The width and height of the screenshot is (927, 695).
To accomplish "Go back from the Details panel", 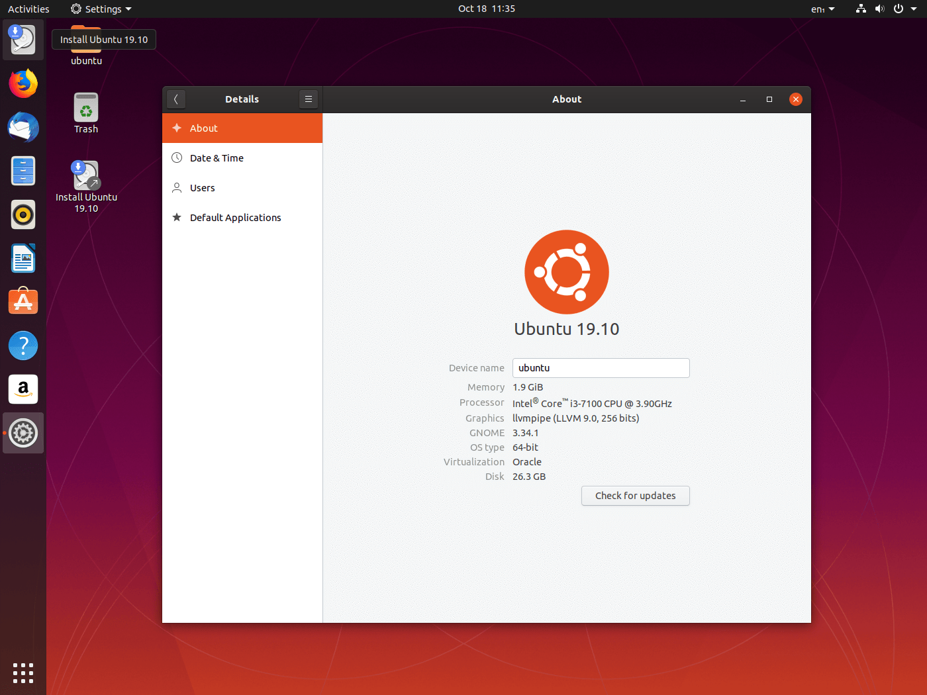I will pos(176,99).
